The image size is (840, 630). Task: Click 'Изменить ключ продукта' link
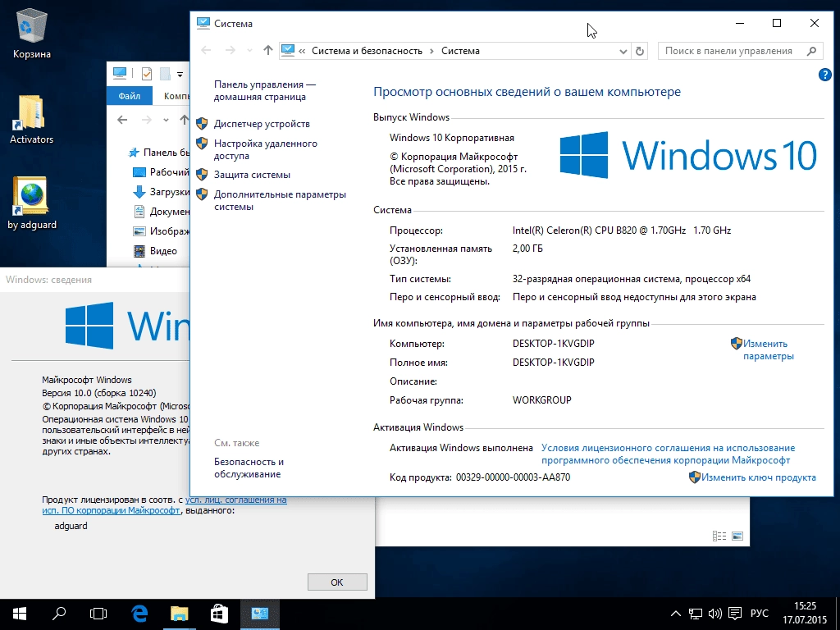coord(759,477)
